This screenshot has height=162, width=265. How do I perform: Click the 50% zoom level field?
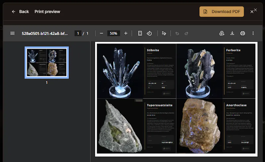113,33
